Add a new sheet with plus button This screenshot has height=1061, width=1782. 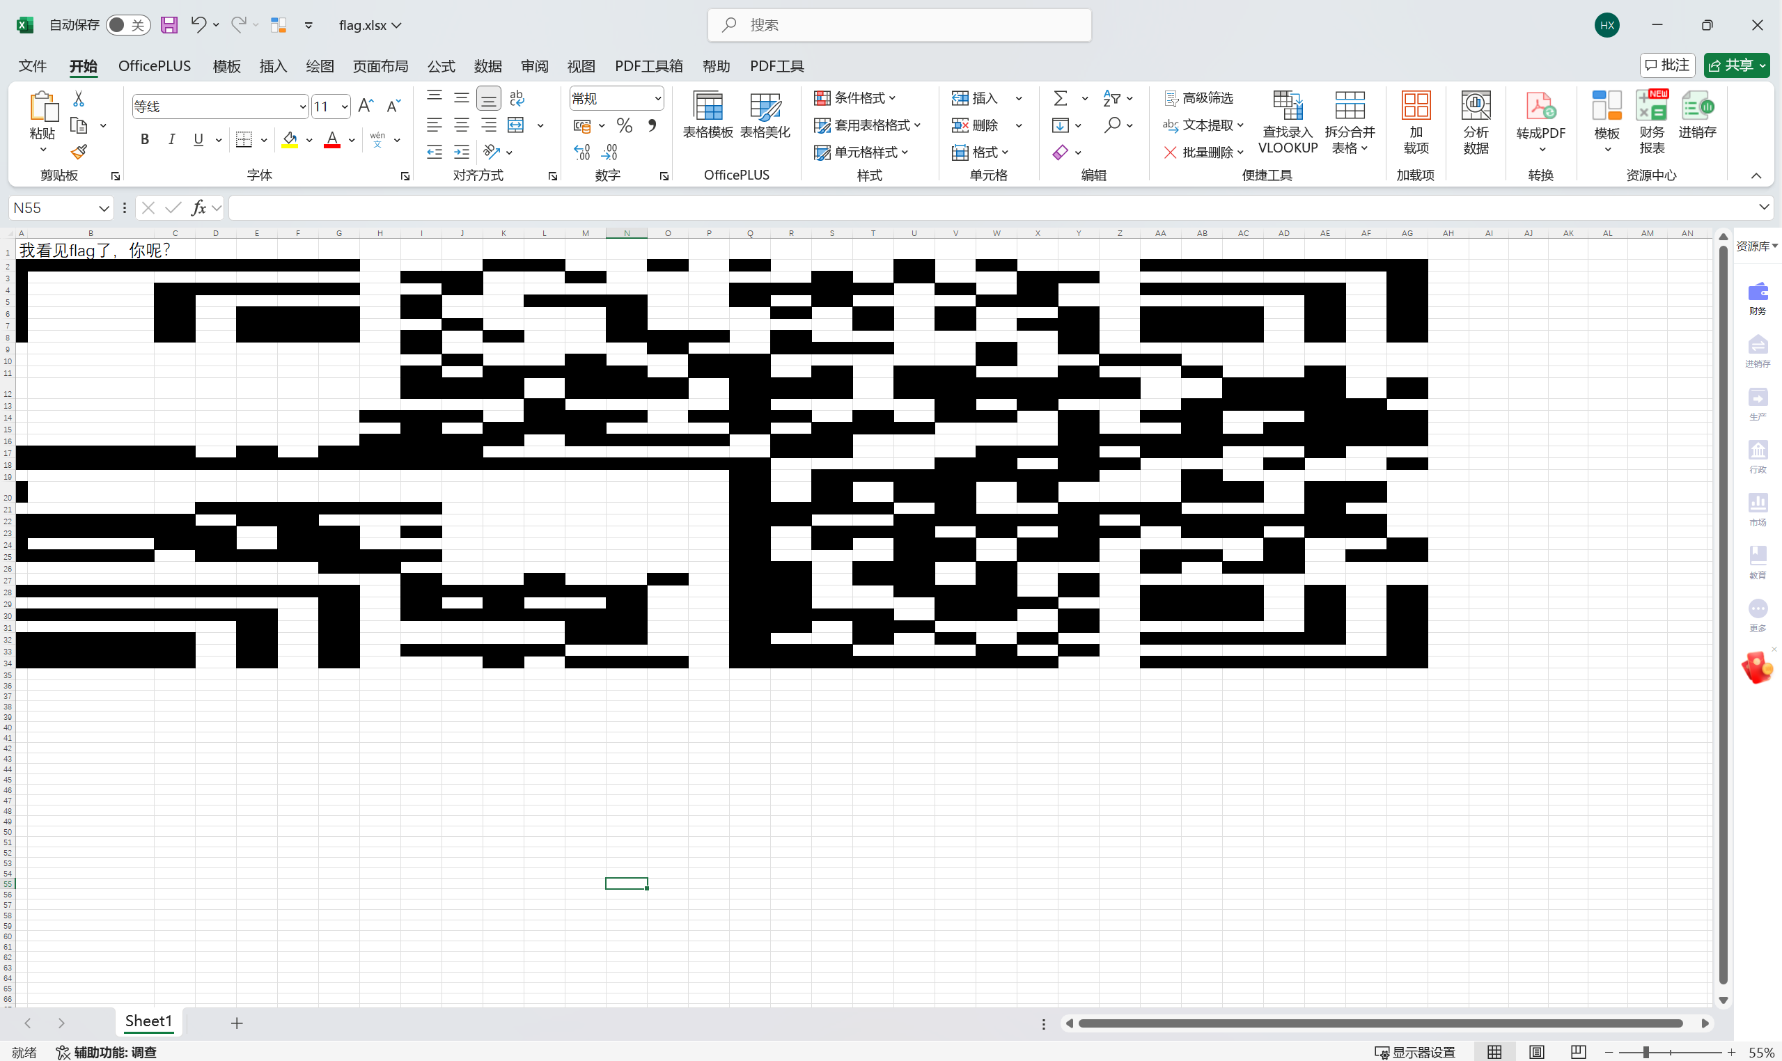237,1023
